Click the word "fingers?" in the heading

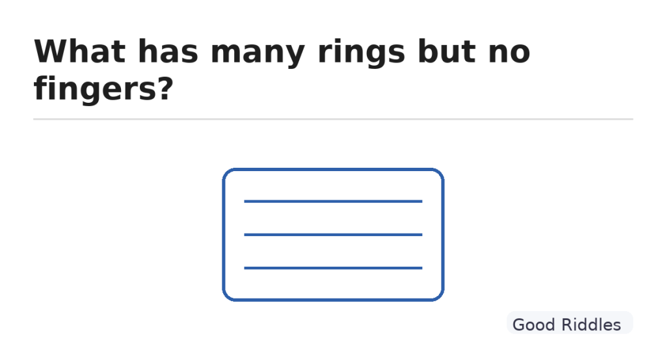point(103,89)
